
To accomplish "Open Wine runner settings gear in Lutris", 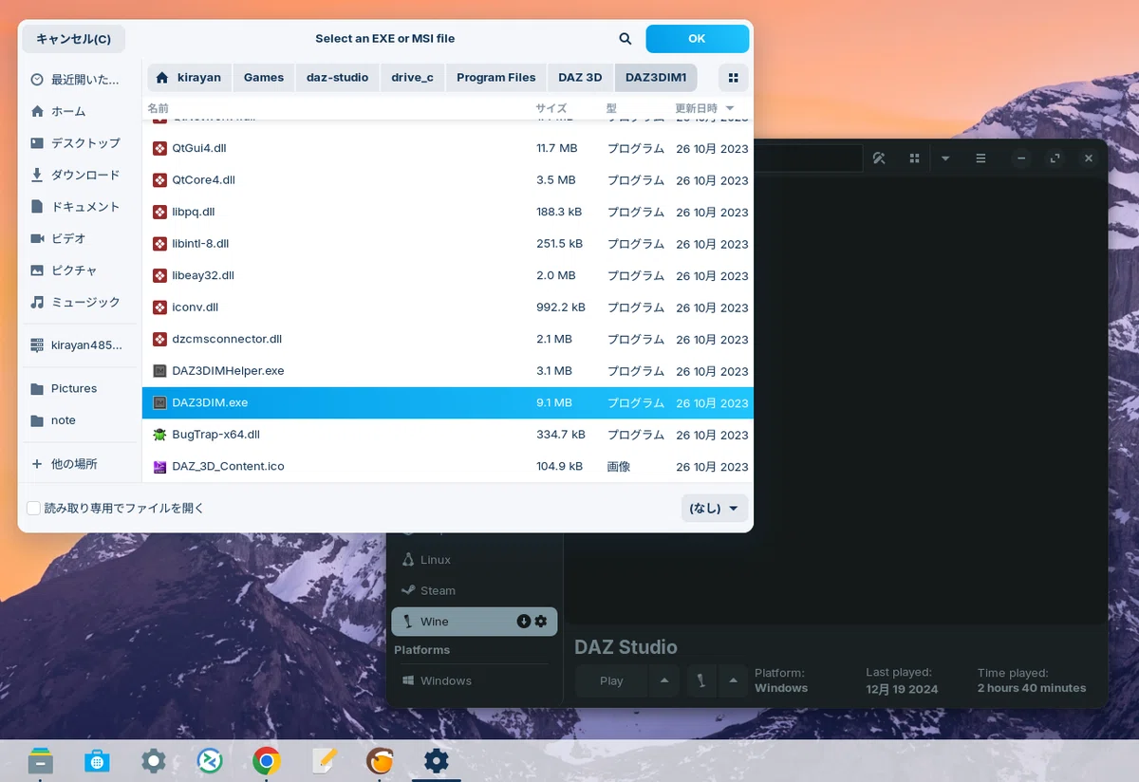I will (x=541, y=622).
